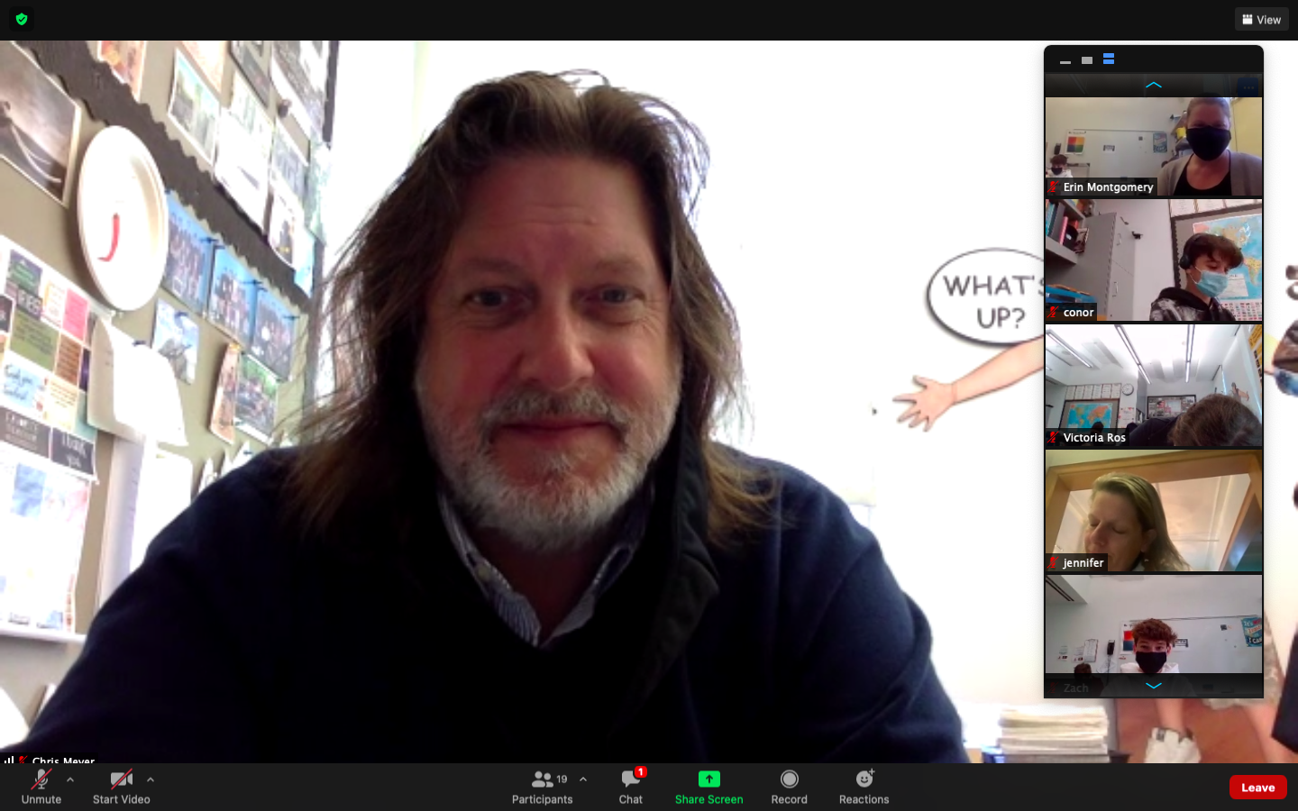Select stacked thumbnail strip view

pyautogui.click(x=1109, y=59)
